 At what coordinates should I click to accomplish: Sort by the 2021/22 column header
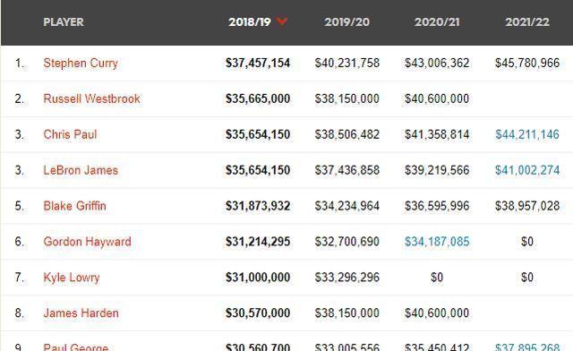527,21
